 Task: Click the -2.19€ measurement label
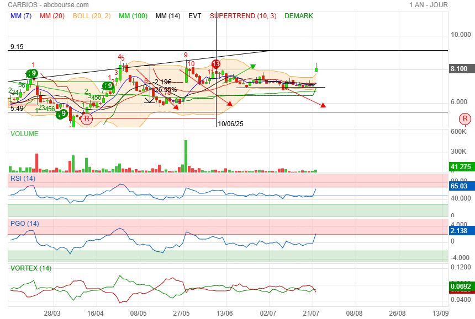[162, 82]
